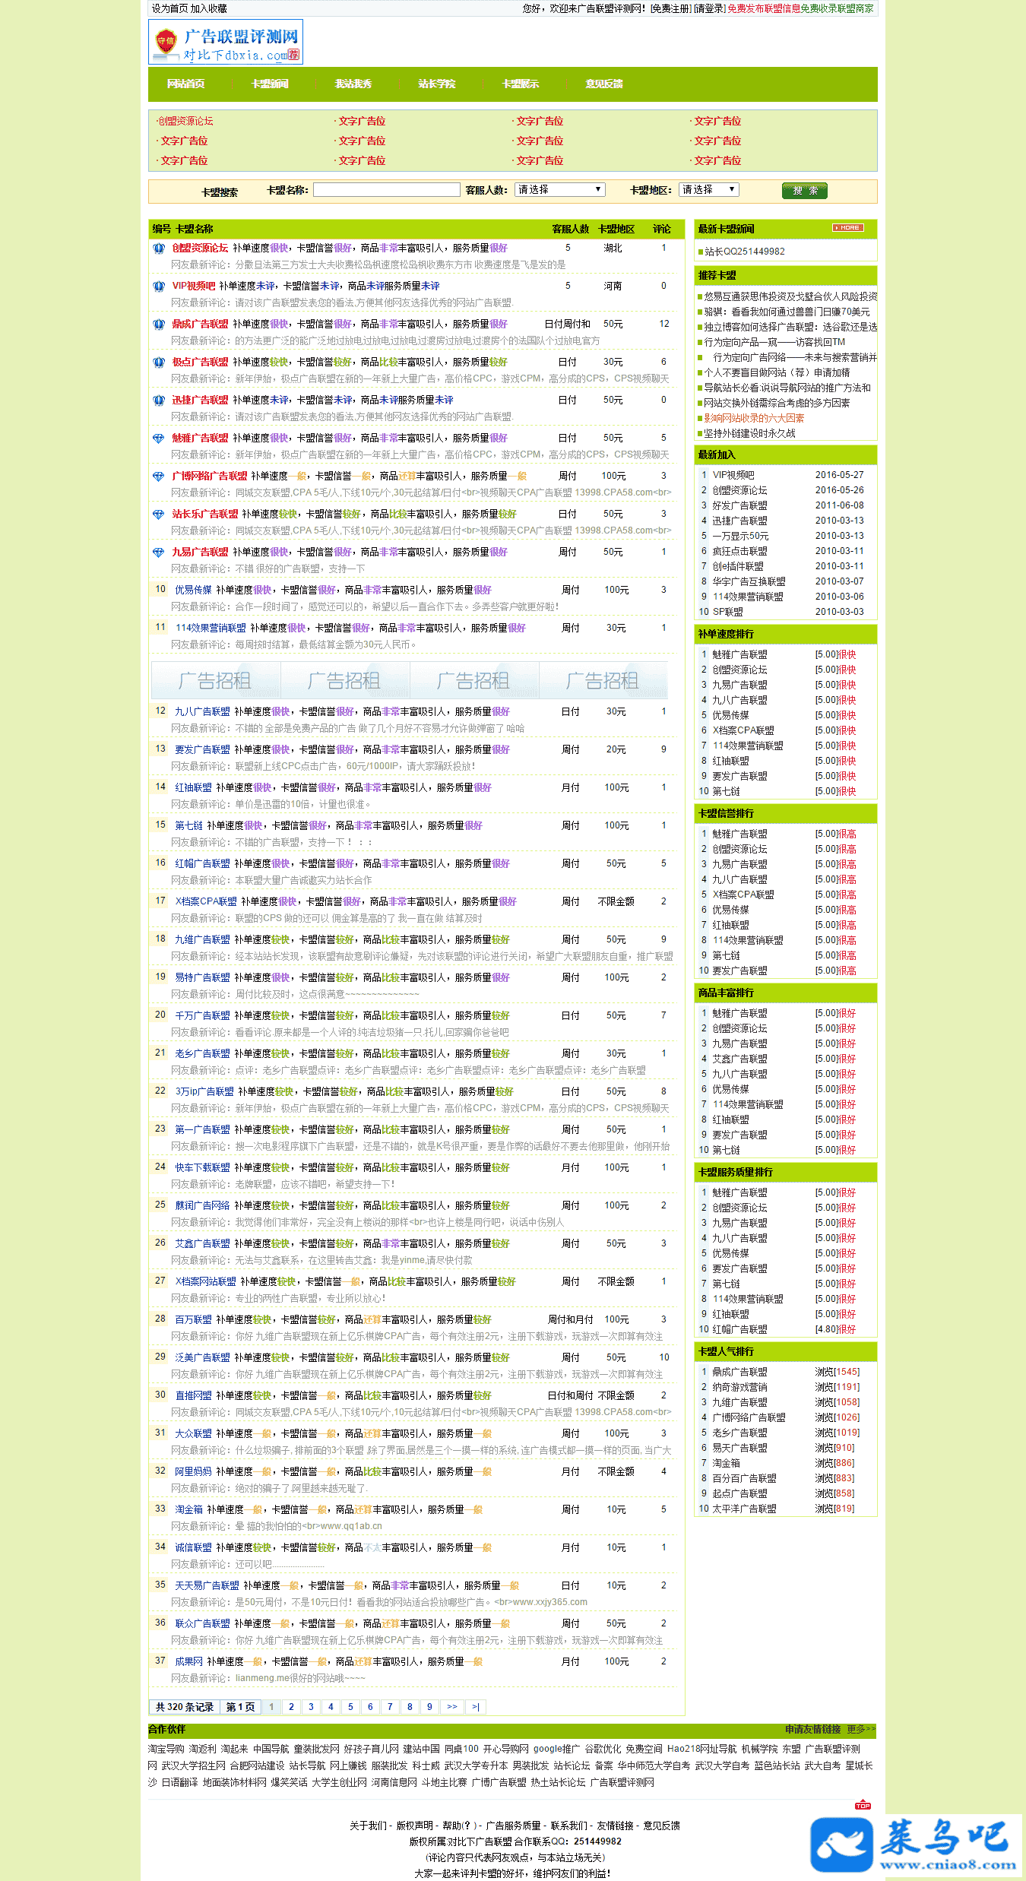
Task: Open 好发广告联盟 in 最新加入 list
Action: point(739,505)
